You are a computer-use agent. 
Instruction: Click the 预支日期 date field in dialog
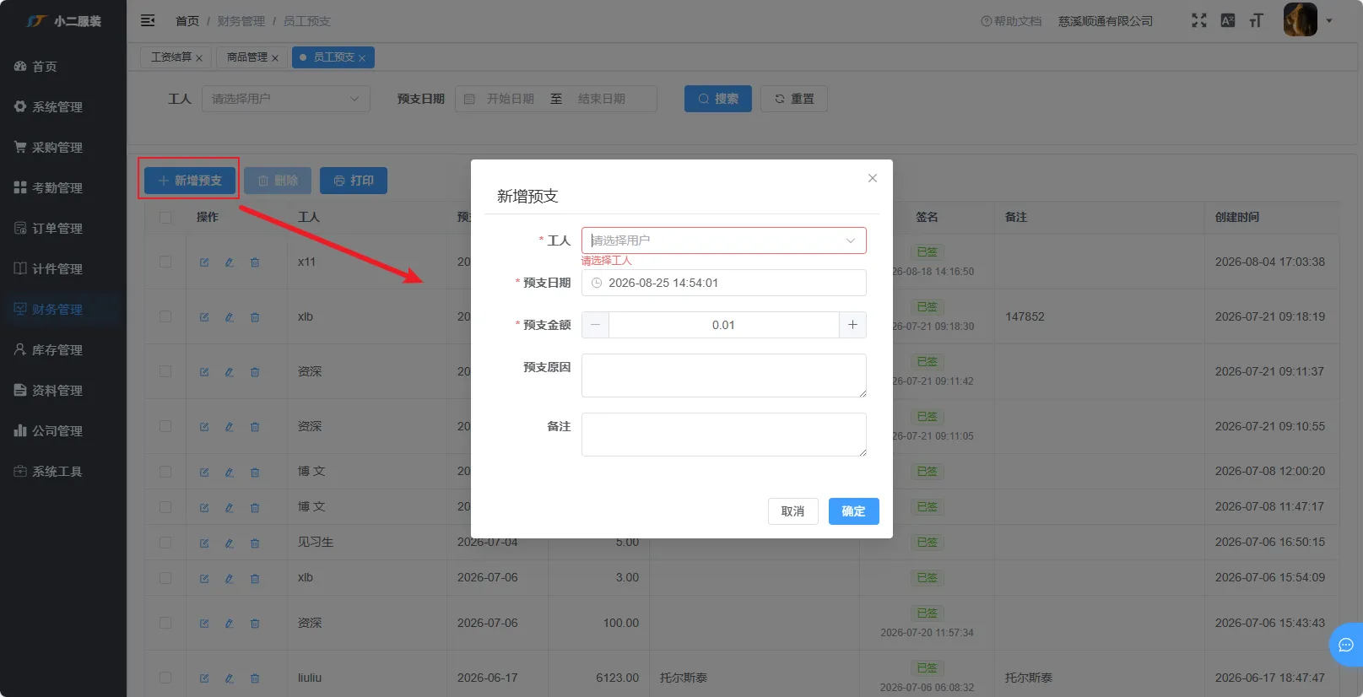point(724,283)
